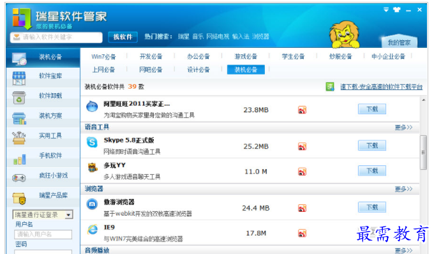Search hot keyword 瑞星

click(184, 36)
